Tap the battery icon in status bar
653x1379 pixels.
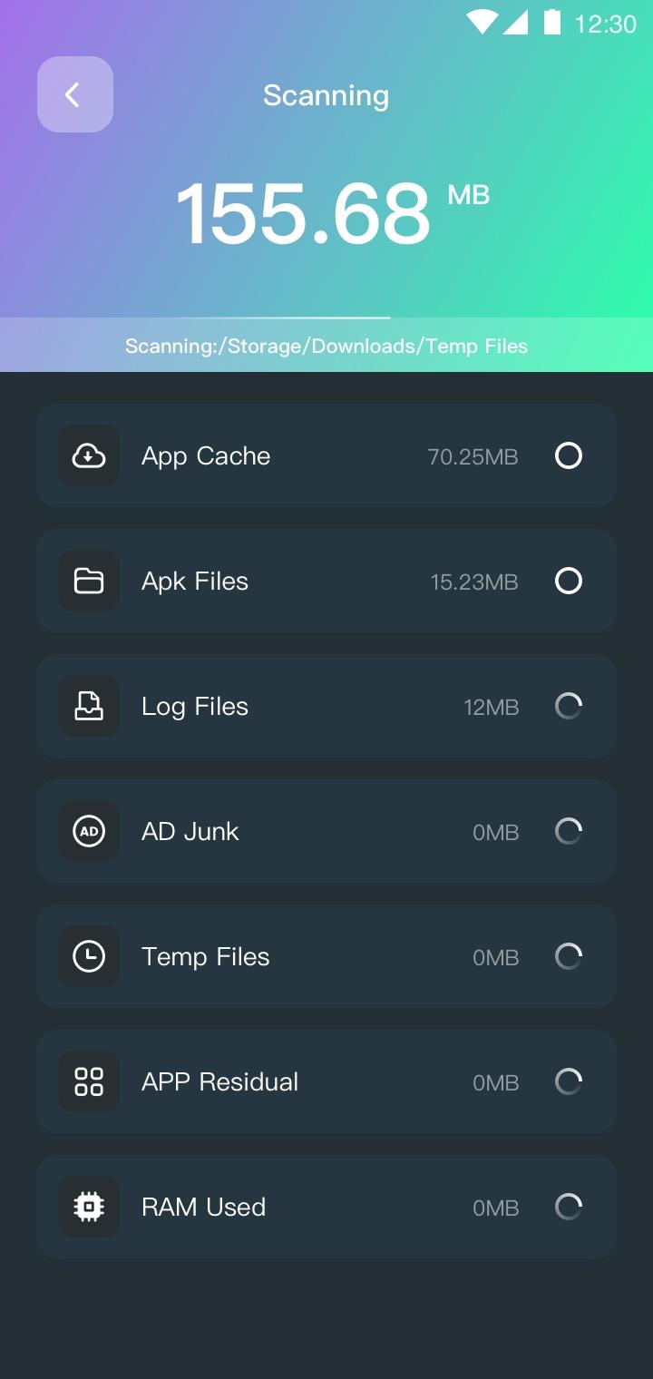551,22
